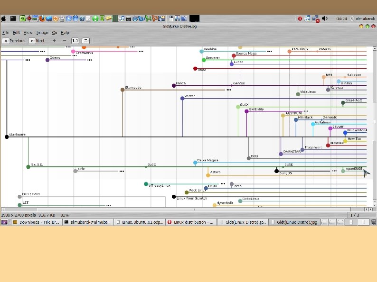377x282 pixels.
Task: Click the Frugalware label in diagram
Action: [313, 147]
